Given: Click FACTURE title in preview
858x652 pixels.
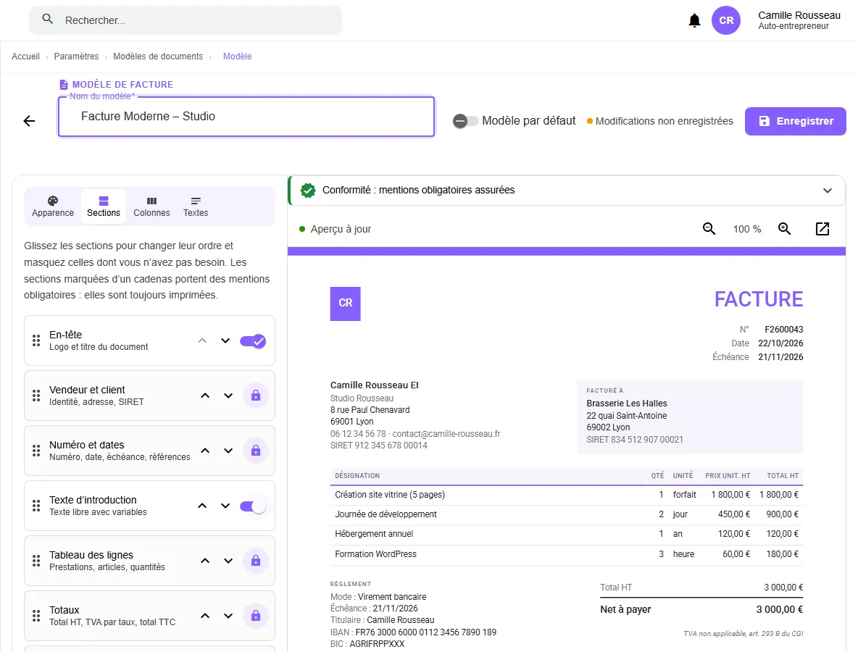Looking at the screenshot, I should (759, 299).
